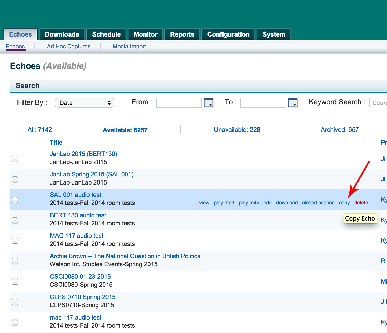
Task: Open the Downloads main tab
Action: (x=62, y=34)
